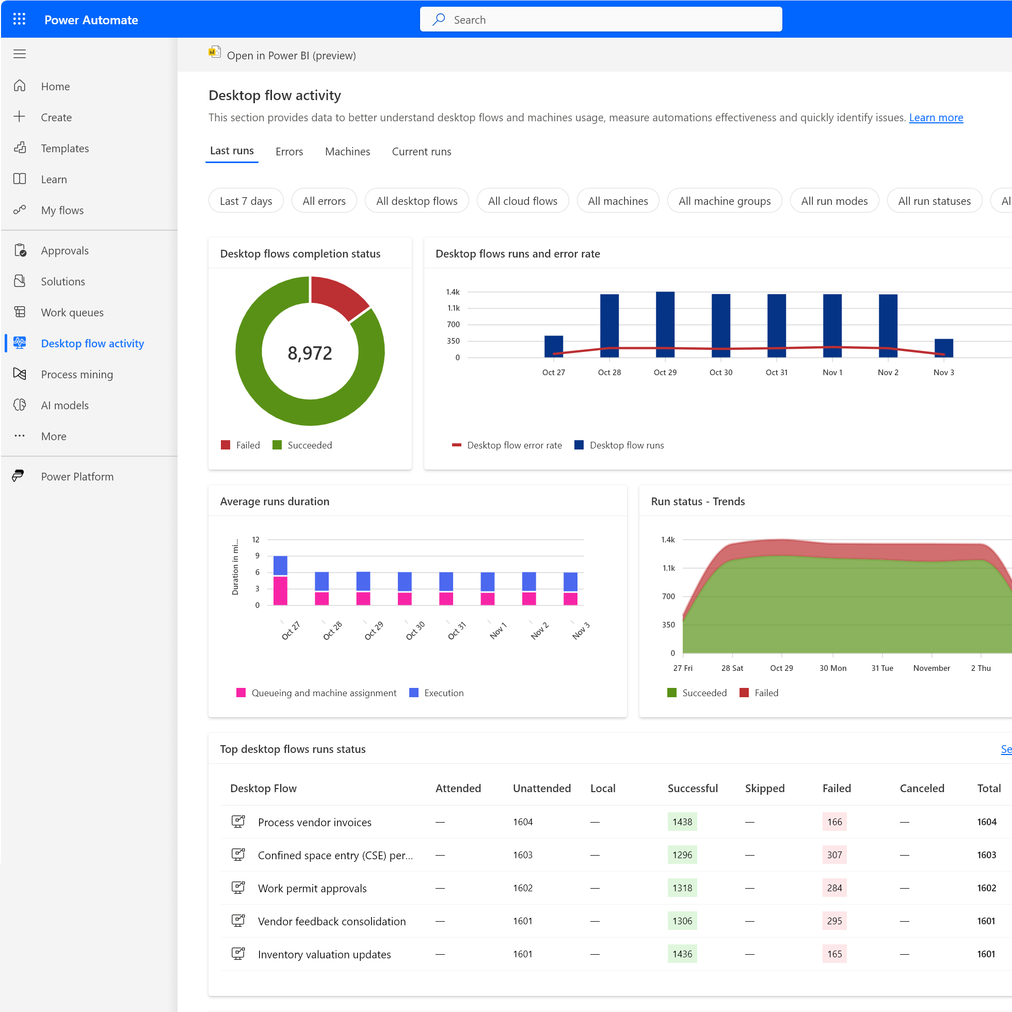This screenshot has width=1012, height=1012.
Task: Open the All errors filter
Action: click(x=324, y=201)
